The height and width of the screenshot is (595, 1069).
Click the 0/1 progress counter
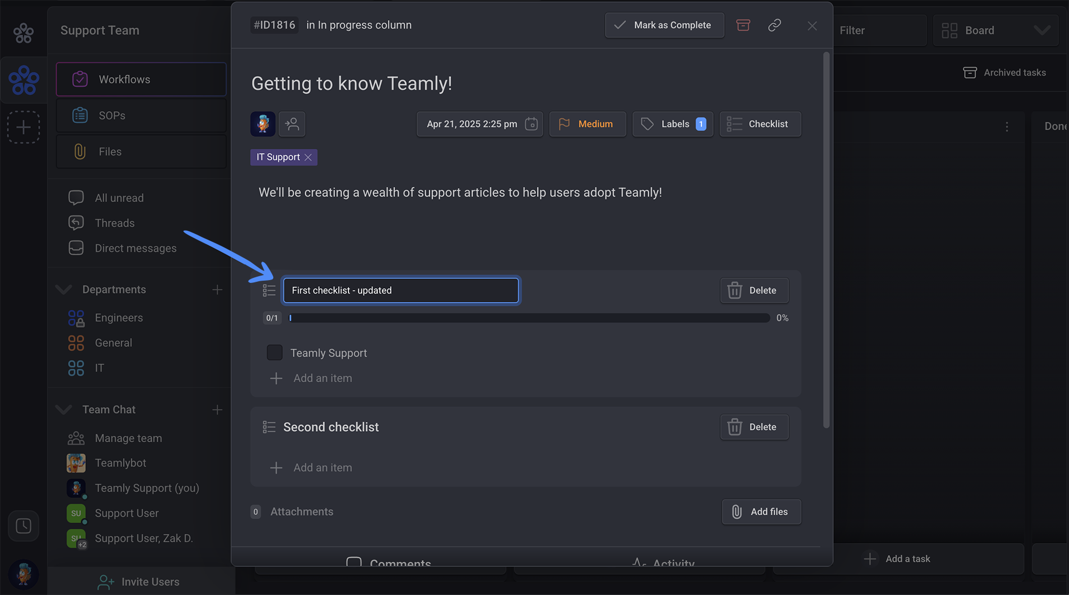coord(272,318)
